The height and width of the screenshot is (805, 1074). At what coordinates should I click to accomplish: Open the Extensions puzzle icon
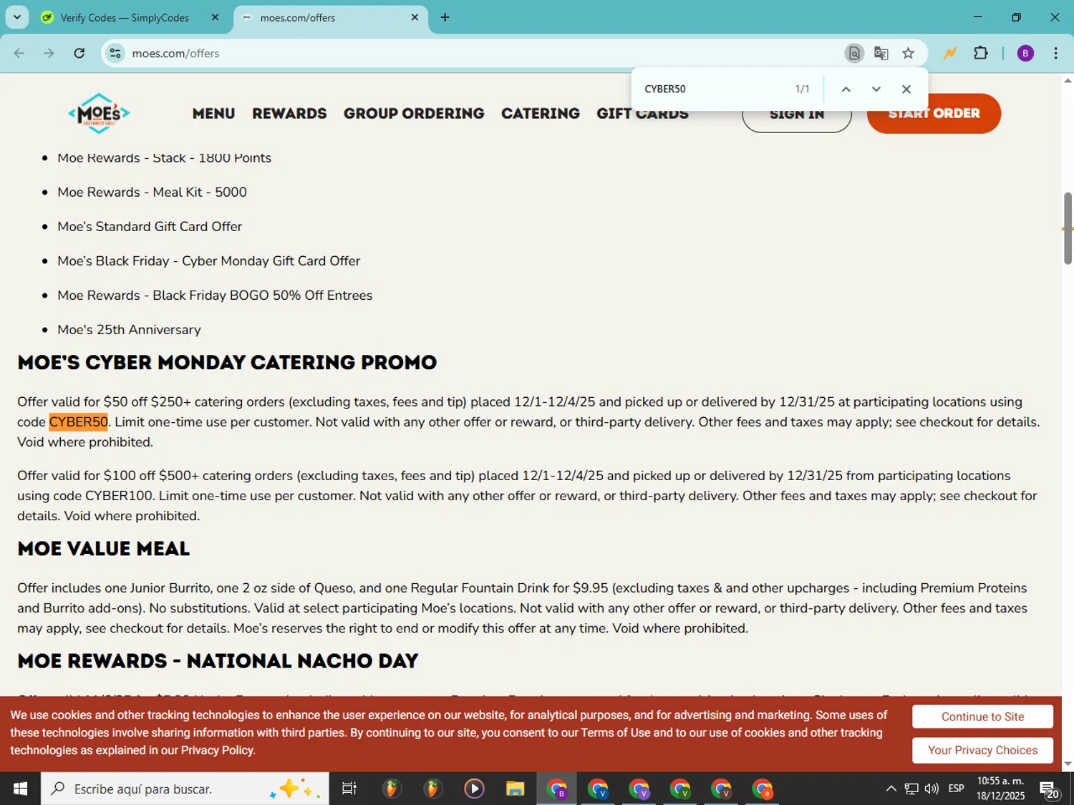981,53
